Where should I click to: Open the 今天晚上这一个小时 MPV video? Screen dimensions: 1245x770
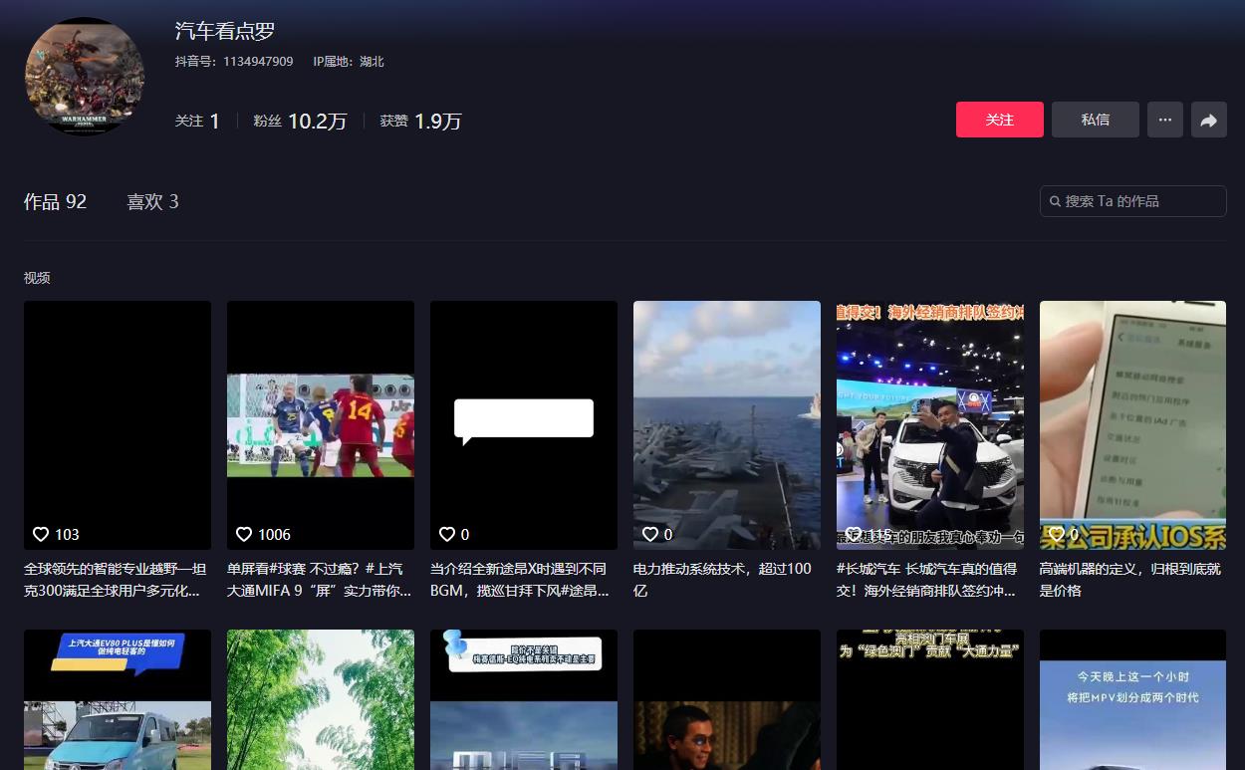tap(1133, 699)
